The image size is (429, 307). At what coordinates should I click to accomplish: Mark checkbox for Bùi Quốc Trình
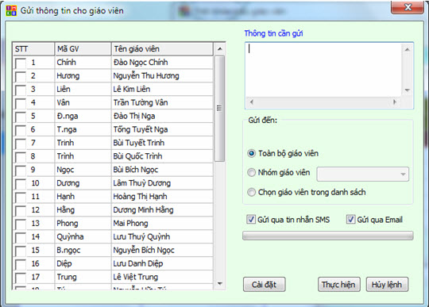pyautogui.click(x=21, y=157)
